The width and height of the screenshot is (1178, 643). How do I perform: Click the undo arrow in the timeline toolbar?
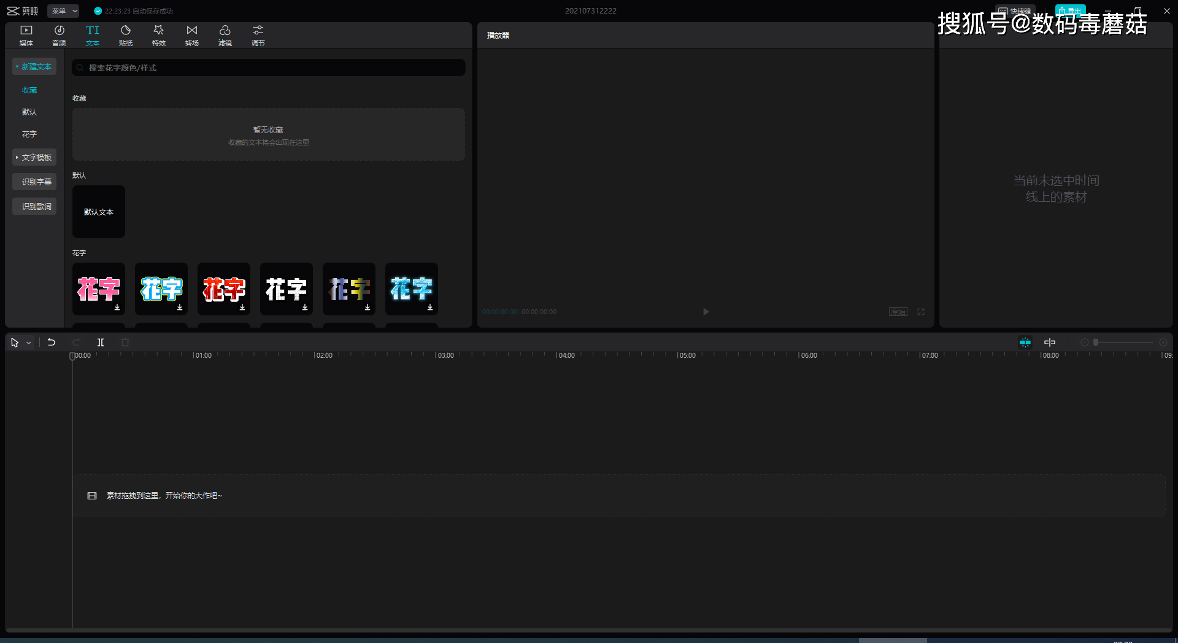point(52,342)
